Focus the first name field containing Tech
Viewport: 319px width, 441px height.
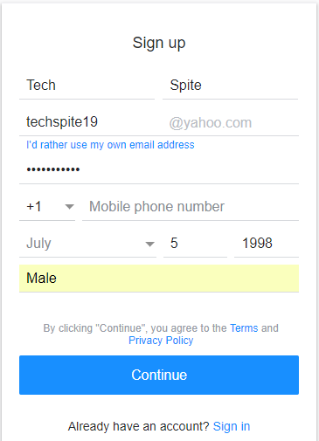pos(87,86)
